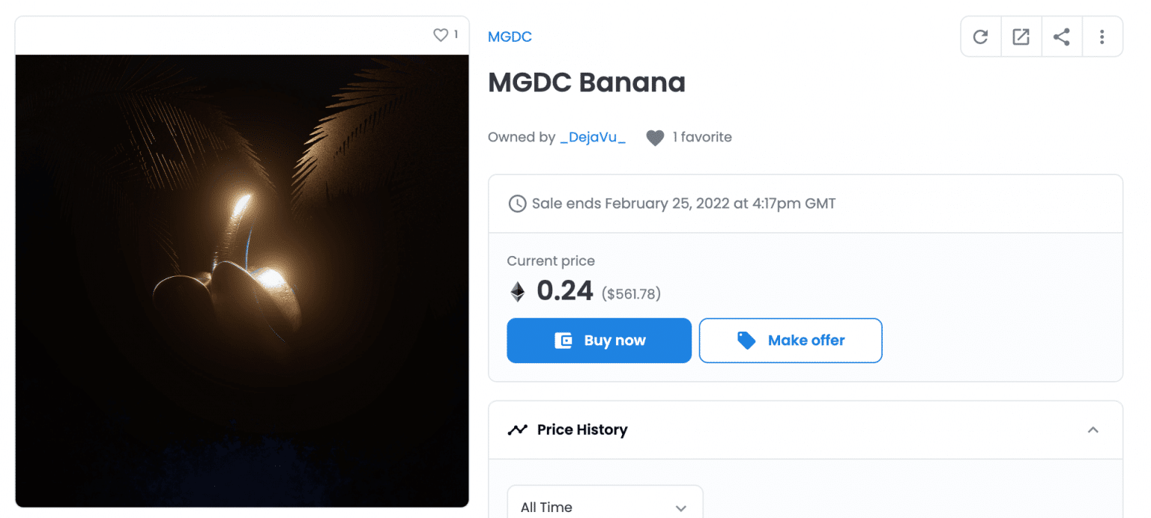Open the three-dot more options menu
The image size is (1151, 518).
click(1102, 37)
